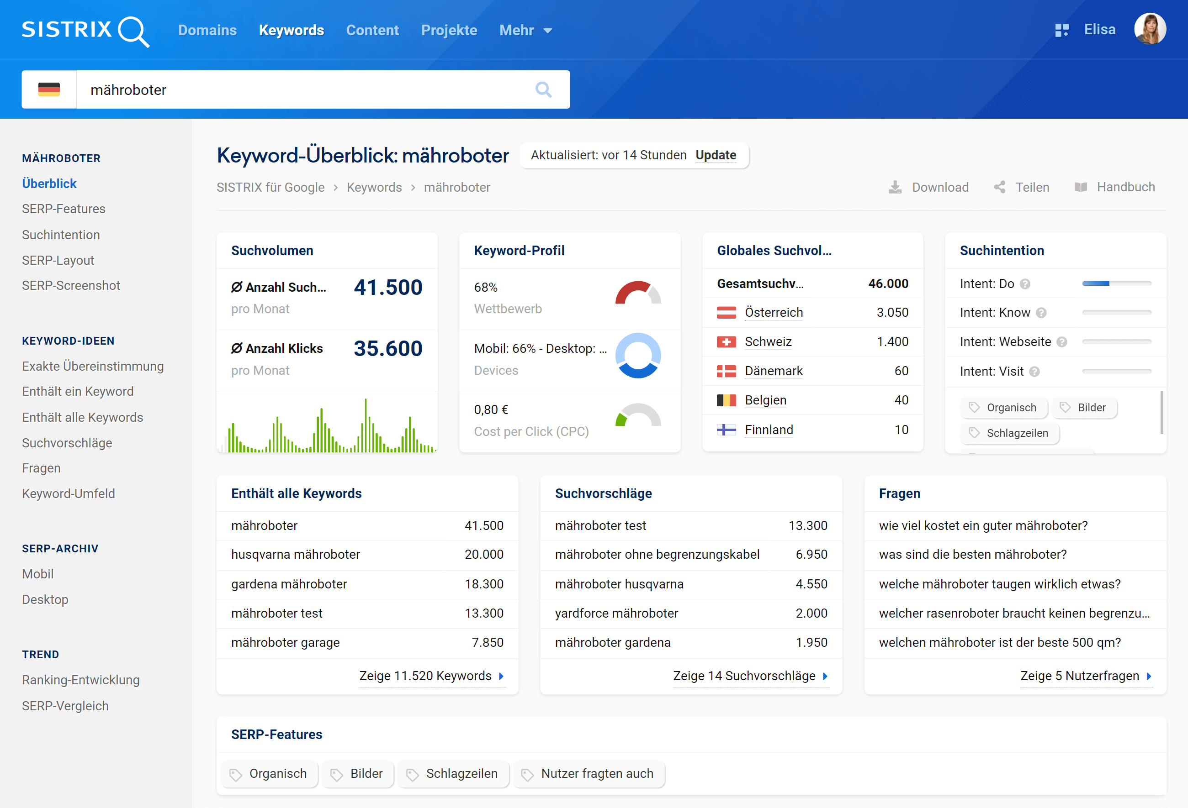
Task: Click the German flag country selector
Action: pos(49,90)
